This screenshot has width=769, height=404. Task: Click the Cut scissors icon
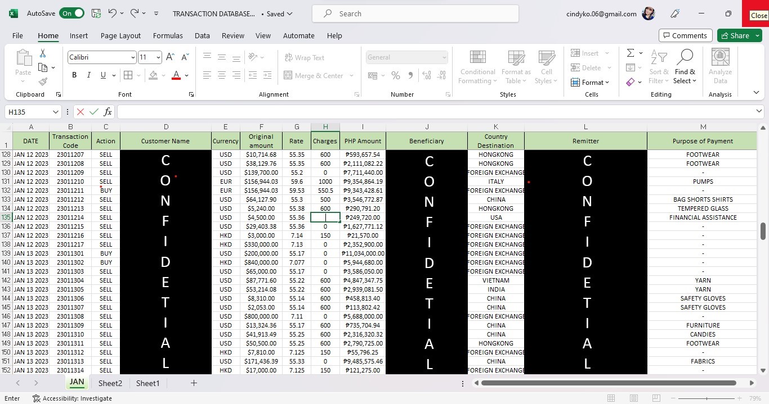point(43,53)
